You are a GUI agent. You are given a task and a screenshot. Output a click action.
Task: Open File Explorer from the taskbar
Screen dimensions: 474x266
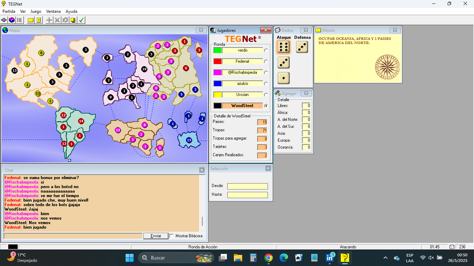pos(238,258)
